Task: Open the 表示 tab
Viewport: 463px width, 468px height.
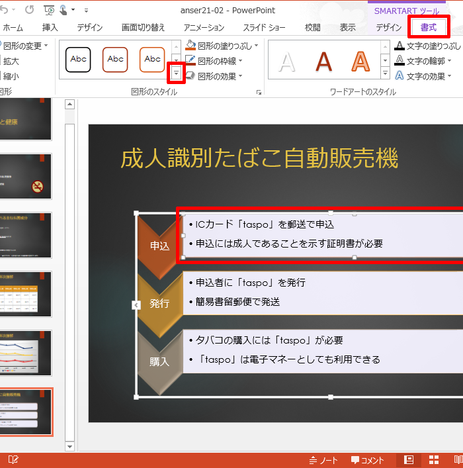Action: [x=347, y=27]
